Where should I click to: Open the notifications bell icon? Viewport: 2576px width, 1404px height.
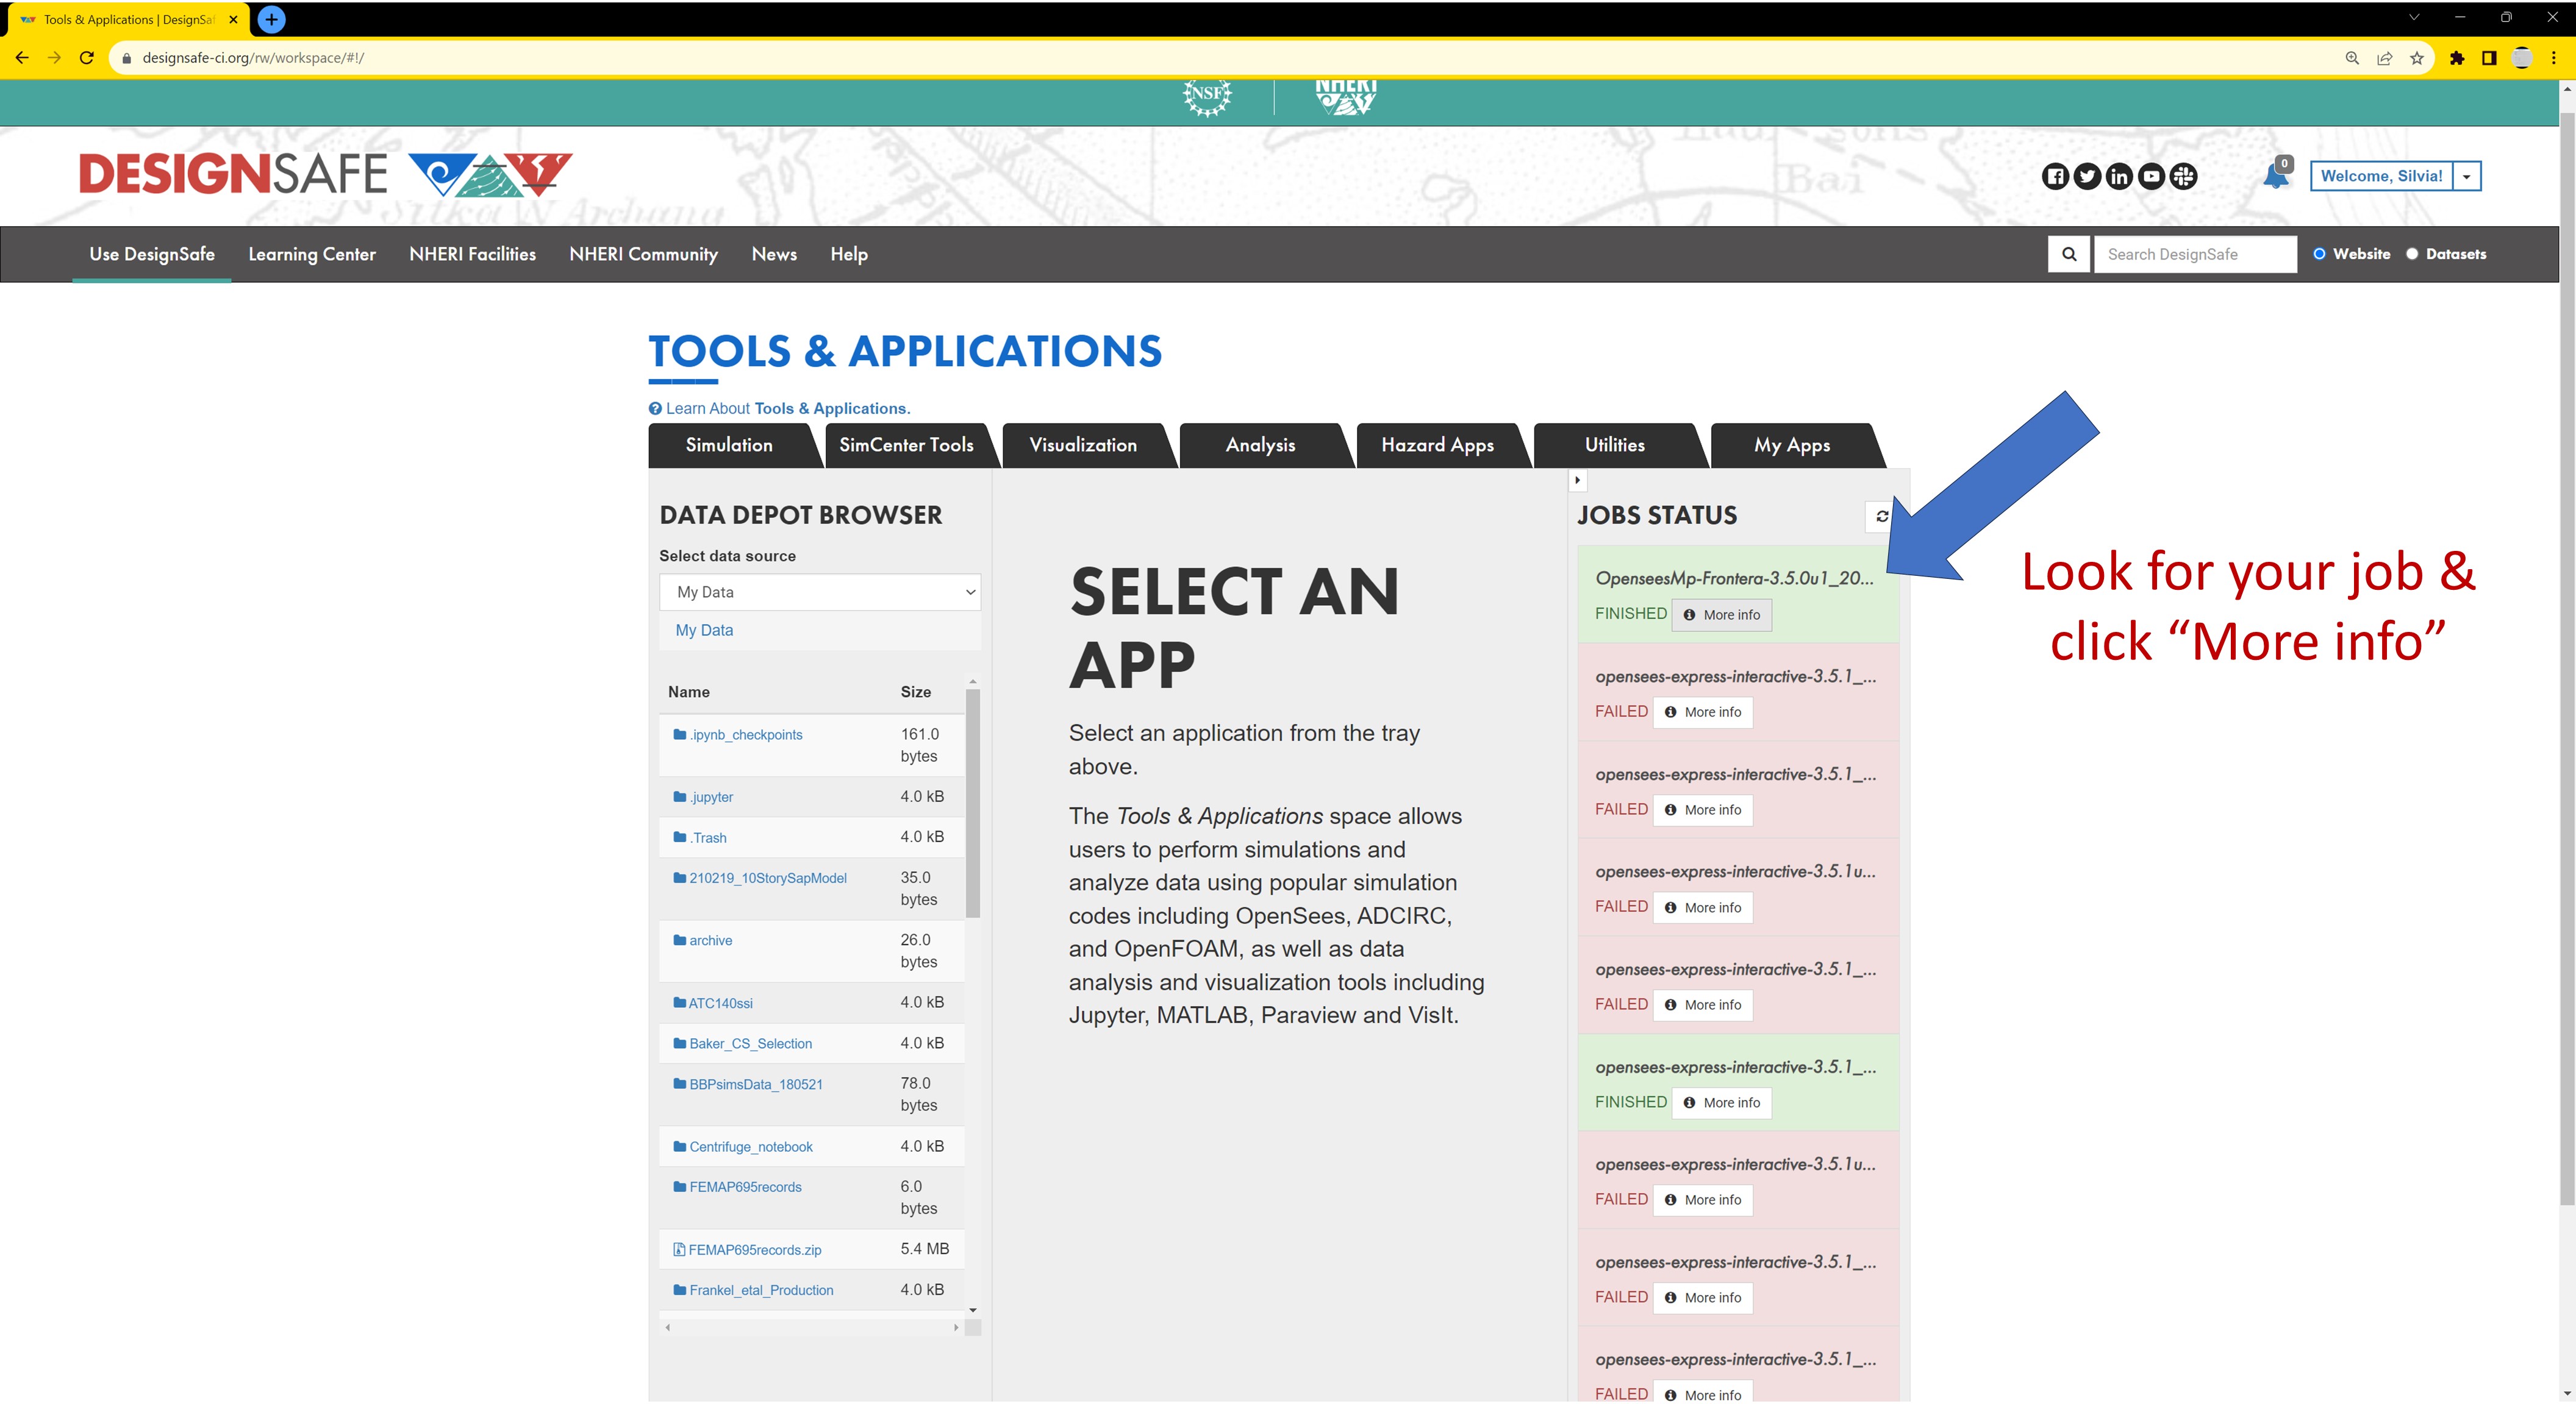click(x=2275, y=177)
